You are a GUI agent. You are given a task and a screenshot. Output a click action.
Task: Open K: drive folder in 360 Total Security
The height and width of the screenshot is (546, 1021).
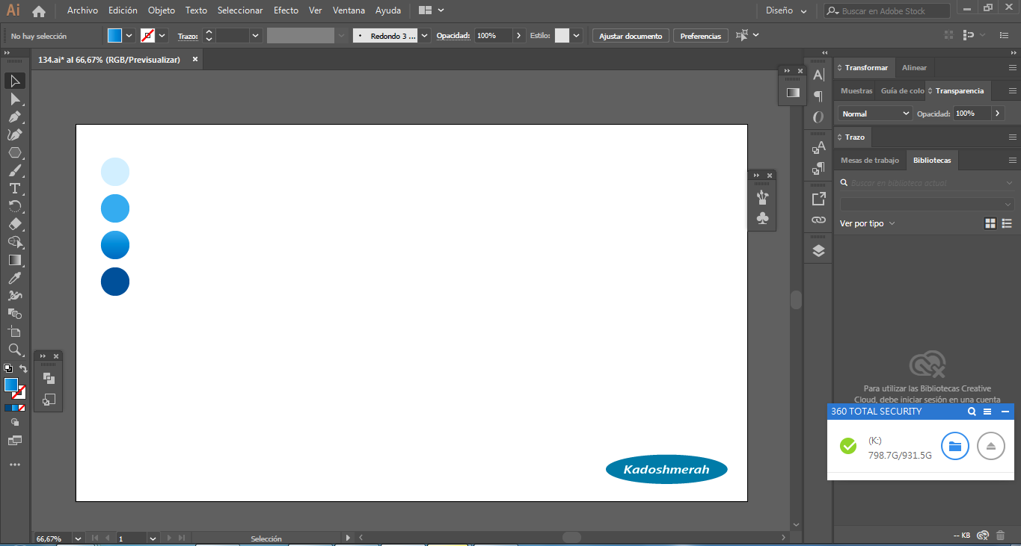tap(955, 446)
